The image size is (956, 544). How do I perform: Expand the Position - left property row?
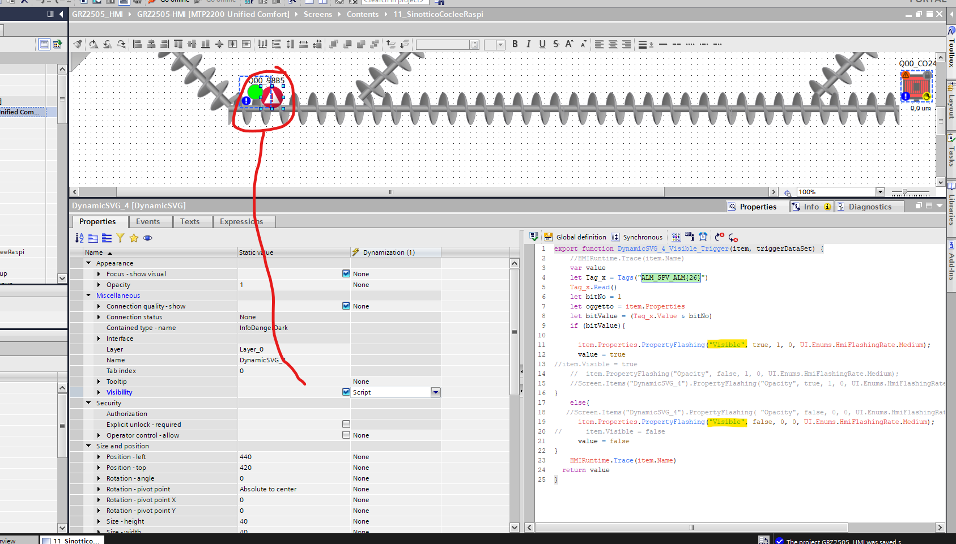(99, 457)
